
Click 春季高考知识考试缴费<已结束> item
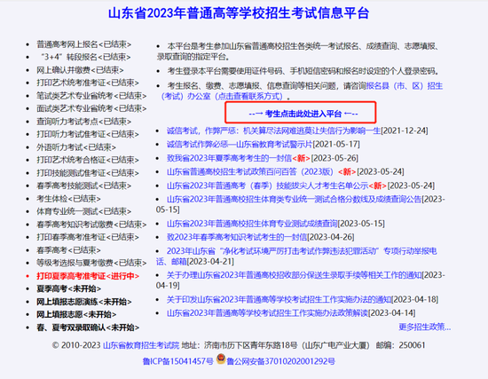point(91,225)
